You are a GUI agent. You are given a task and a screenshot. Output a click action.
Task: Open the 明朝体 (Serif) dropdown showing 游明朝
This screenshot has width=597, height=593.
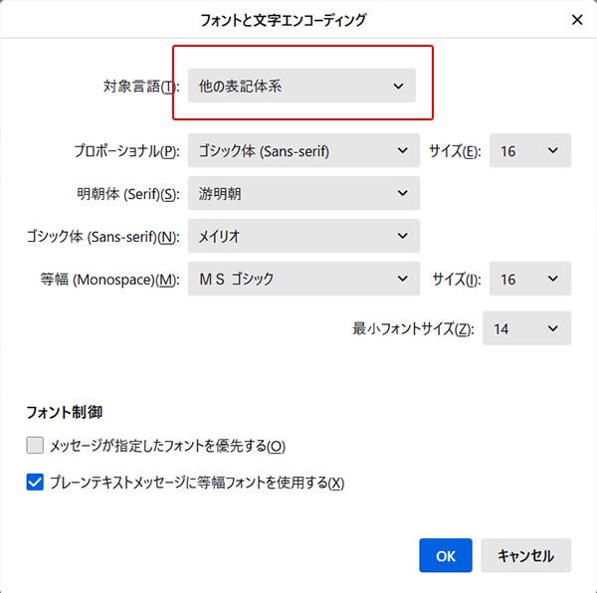click(x=303, y=193)
